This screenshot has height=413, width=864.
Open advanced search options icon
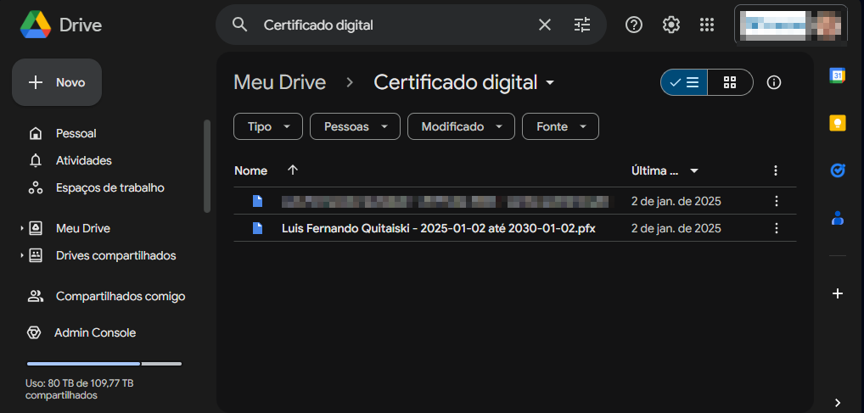tap(581, 25)
